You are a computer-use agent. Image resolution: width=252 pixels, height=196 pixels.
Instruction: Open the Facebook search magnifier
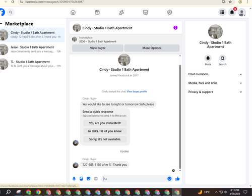click(x=11, y=12)
